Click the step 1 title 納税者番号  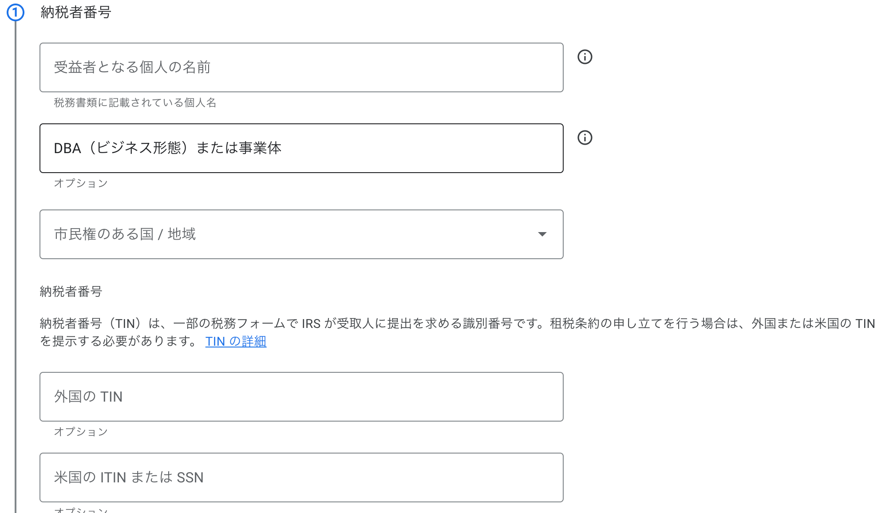point(75,12)
